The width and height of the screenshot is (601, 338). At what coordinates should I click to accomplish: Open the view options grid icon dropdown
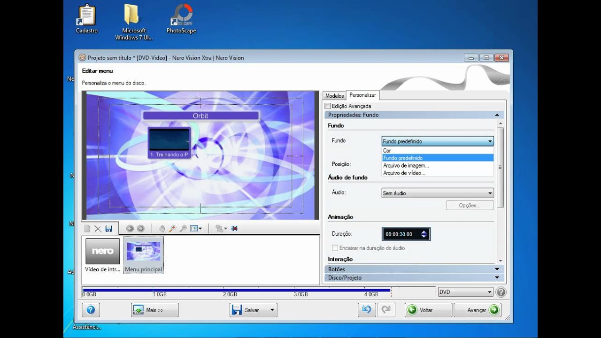click(196, 229)
